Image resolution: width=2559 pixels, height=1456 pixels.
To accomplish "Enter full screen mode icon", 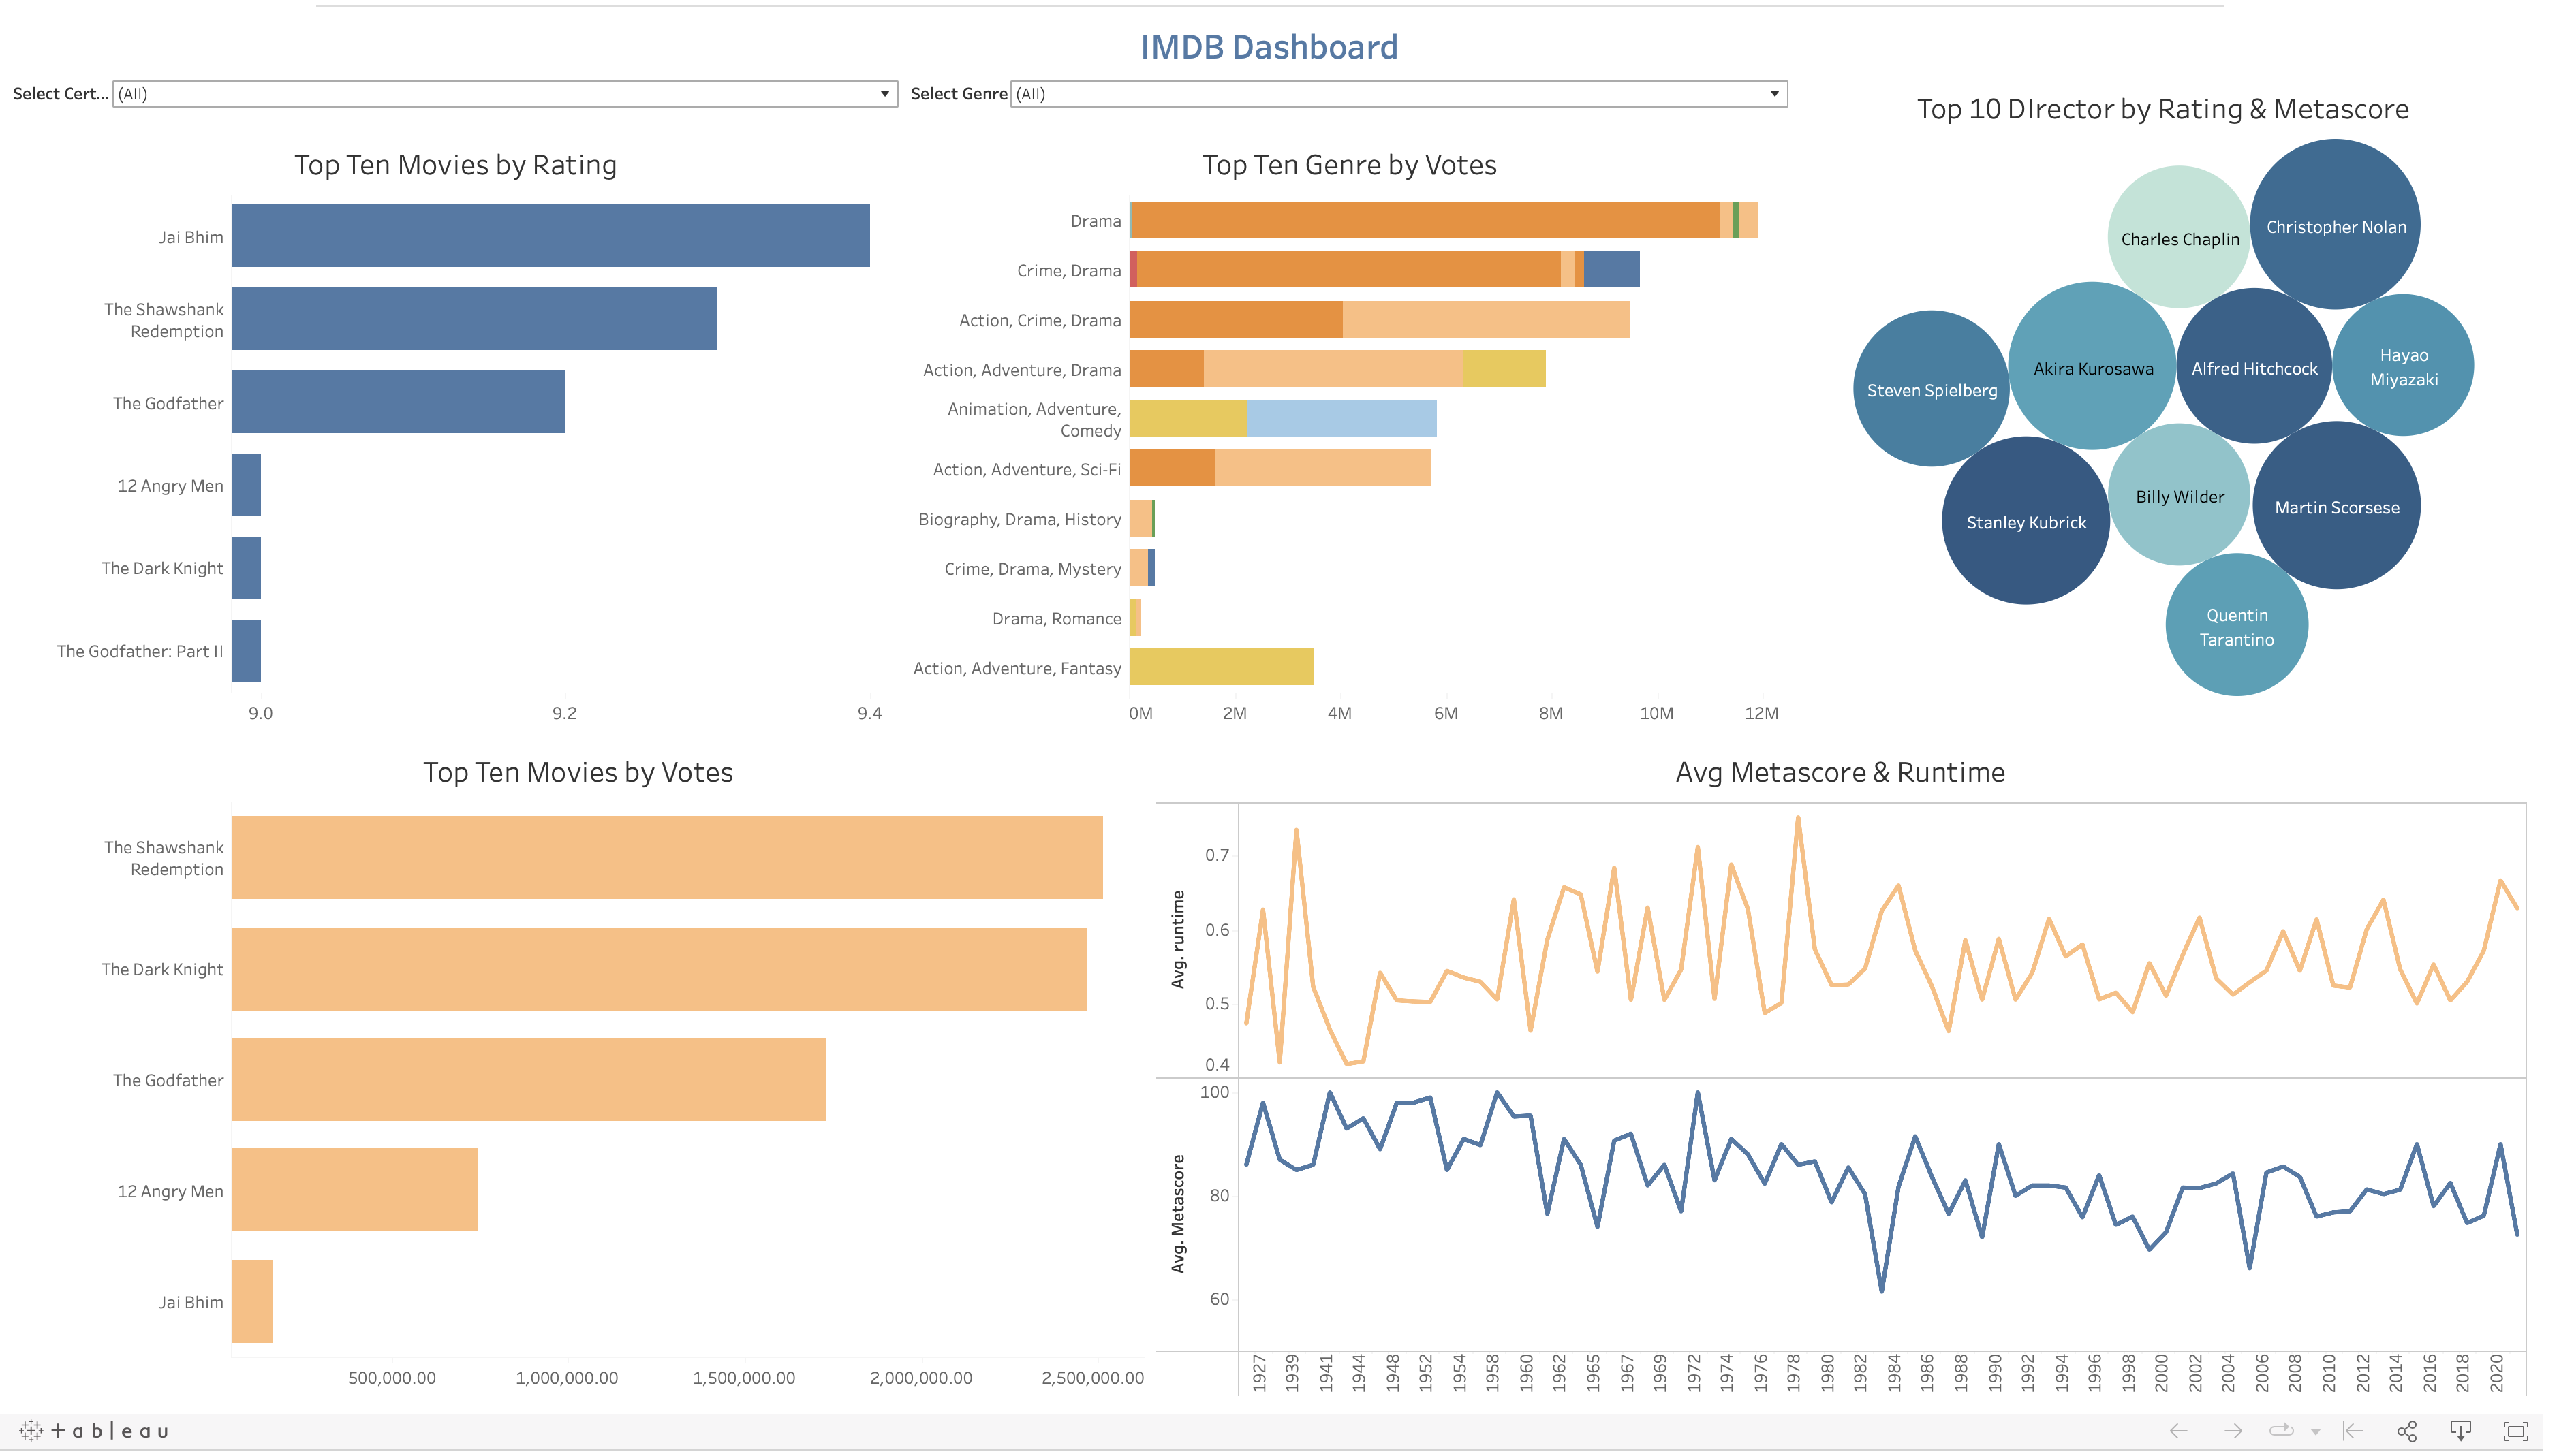I will [x=2515, y=1431].
